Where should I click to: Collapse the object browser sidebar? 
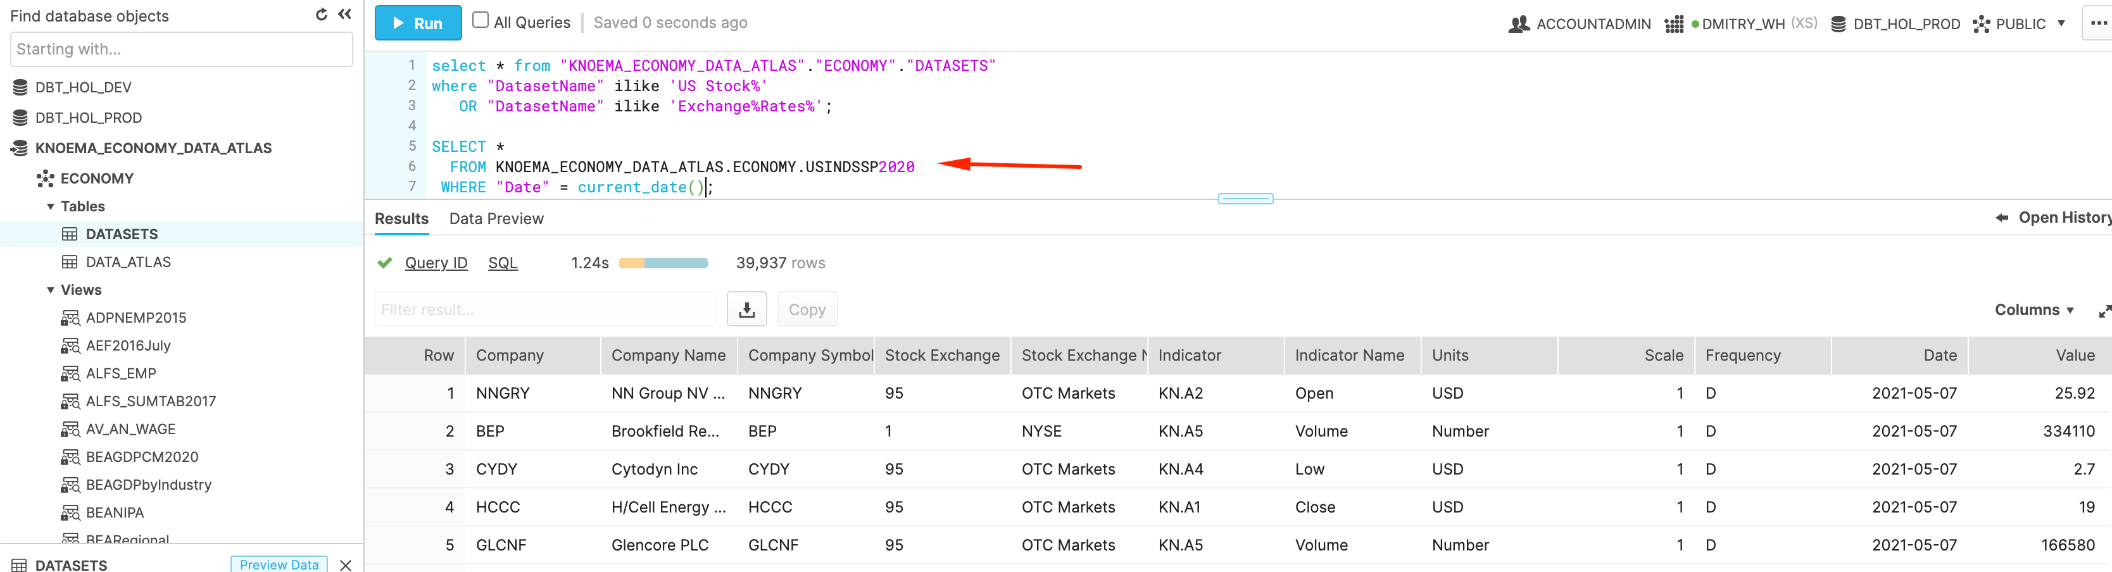(x=345, y=15)
